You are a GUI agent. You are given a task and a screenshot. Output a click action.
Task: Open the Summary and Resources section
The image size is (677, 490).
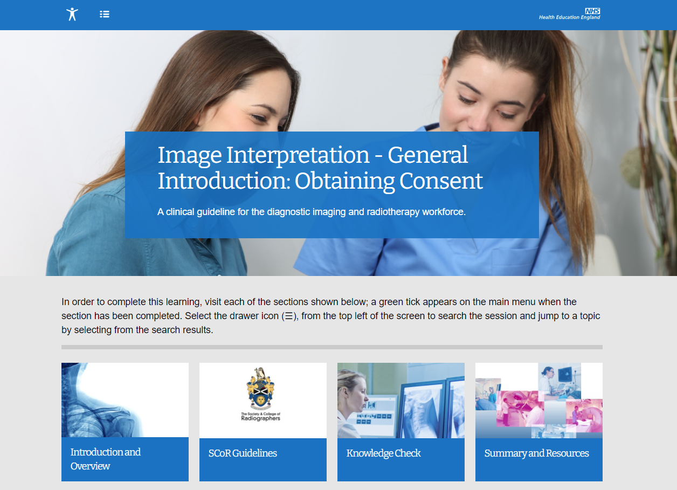[x=536, y=453]
